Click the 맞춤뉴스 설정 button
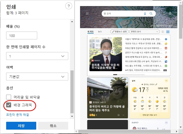Screen dimensions: 183x134 coord(119,31)
